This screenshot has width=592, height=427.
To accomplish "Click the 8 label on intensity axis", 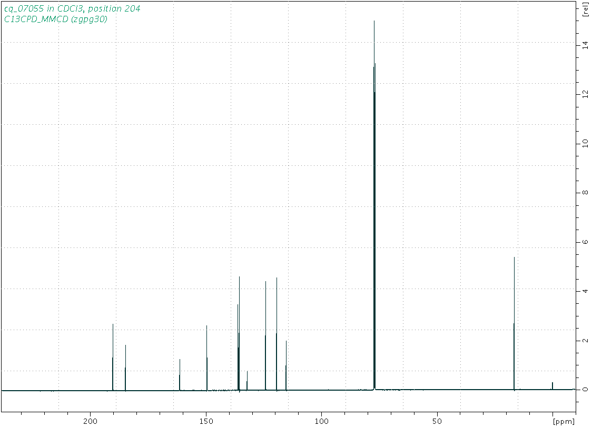I will pyautogui.click(x=586, y=193).
